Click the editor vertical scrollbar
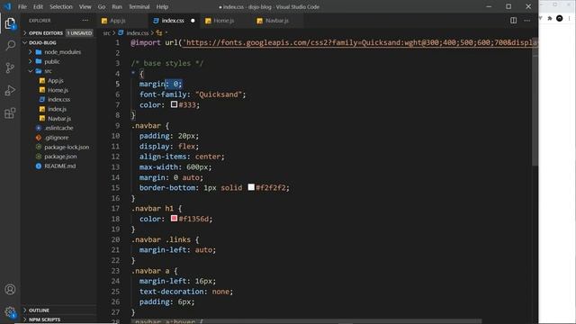The image size is (576, 324). pyautogui.click(x=535, y=101)
